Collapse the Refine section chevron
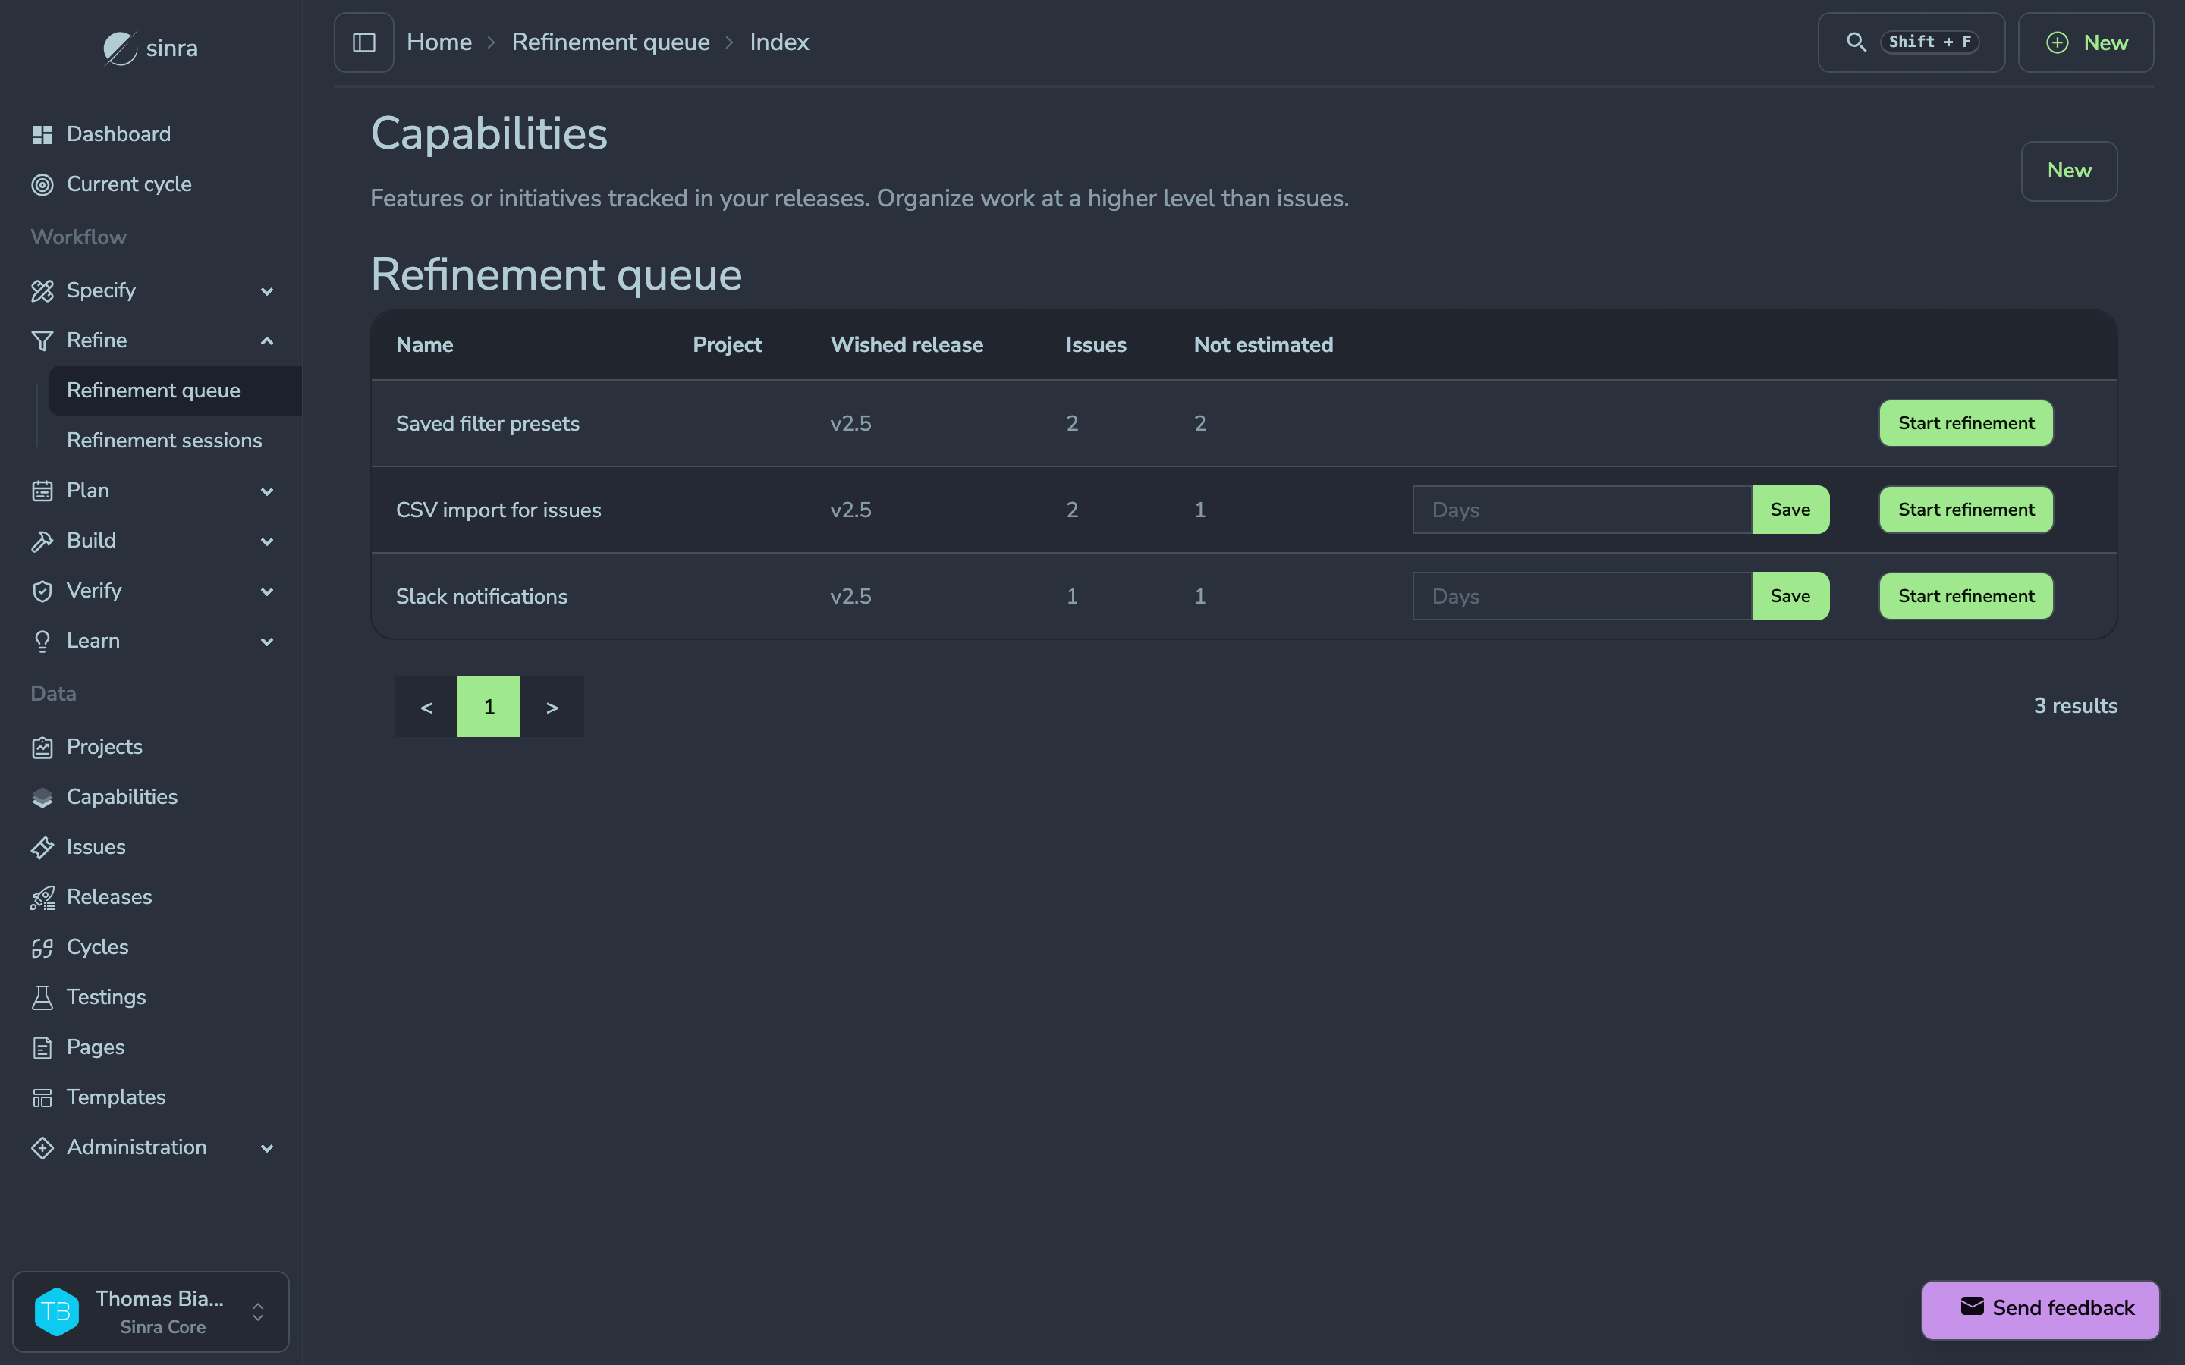 (267, 340)
